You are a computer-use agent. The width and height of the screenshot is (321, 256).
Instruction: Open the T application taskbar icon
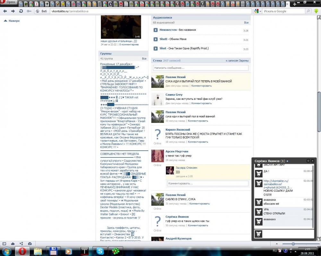84,251
